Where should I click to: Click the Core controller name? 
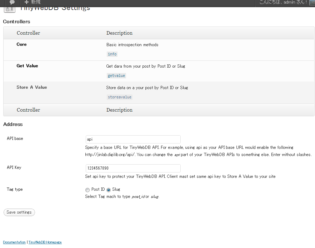[x=21, y=44]
